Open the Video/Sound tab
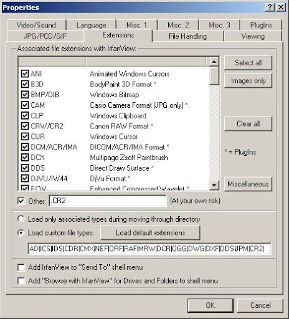This screenshot has height=319, width=289. [36, 25]
